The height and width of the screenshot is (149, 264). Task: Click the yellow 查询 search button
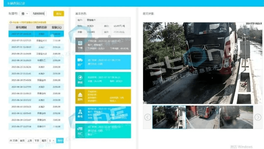(58, 14)
